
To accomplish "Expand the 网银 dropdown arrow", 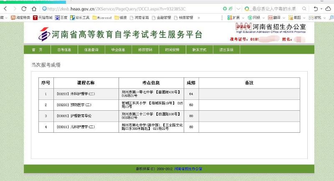I will [x=263, y=18].
